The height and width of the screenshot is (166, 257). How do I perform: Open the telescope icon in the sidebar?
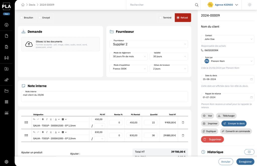point(7,80)
